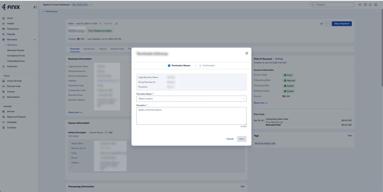Click the Subscriptions refresh icon

coord(4,97)
